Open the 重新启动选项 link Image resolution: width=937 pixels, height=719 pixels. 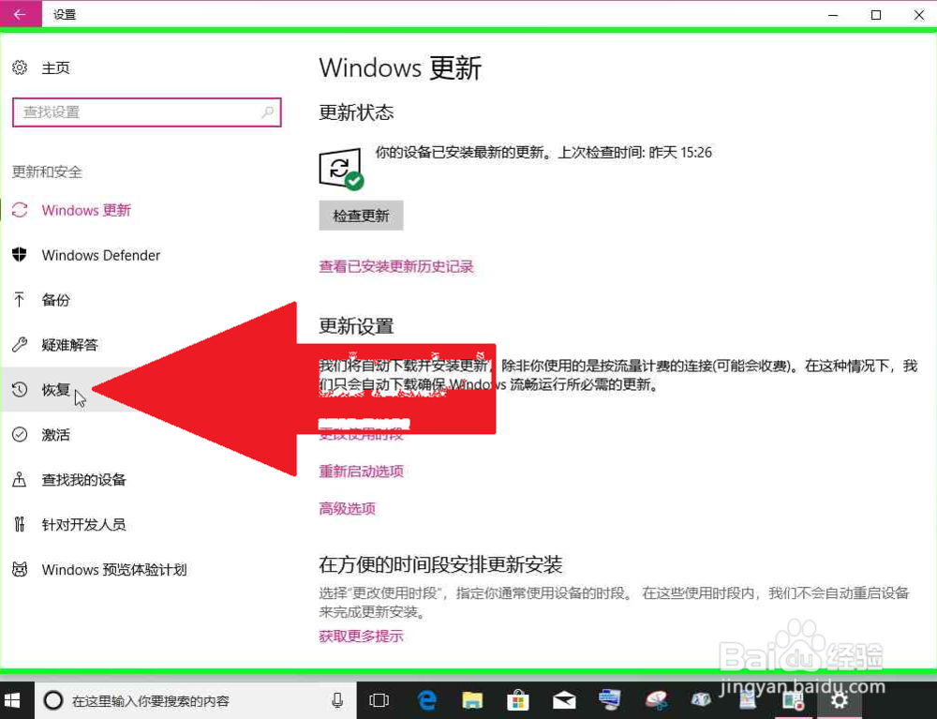361,472
